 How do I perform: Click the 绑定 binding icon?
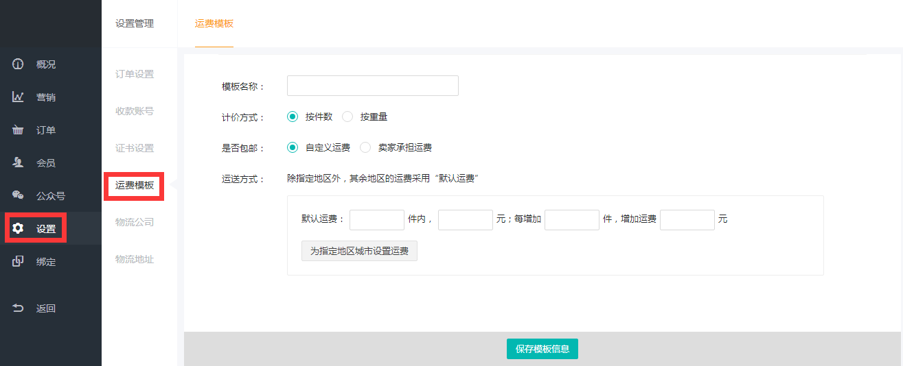click(x=19, y=262)
